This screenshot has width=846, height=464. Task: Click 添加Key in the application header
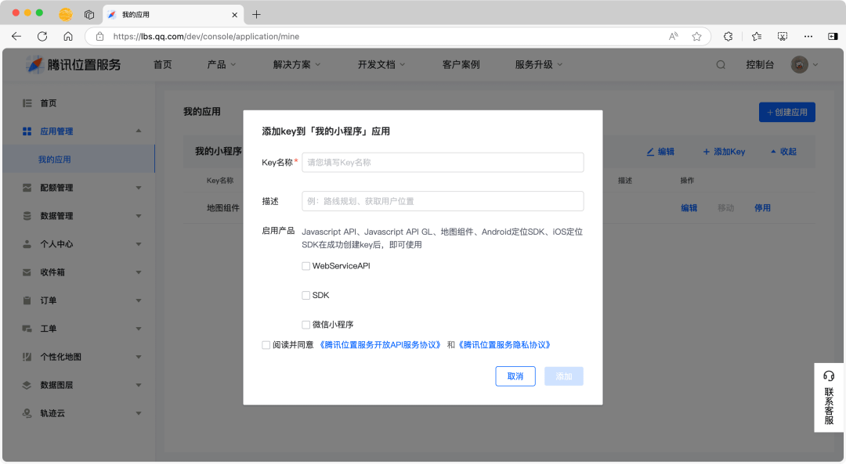point(724,152)
